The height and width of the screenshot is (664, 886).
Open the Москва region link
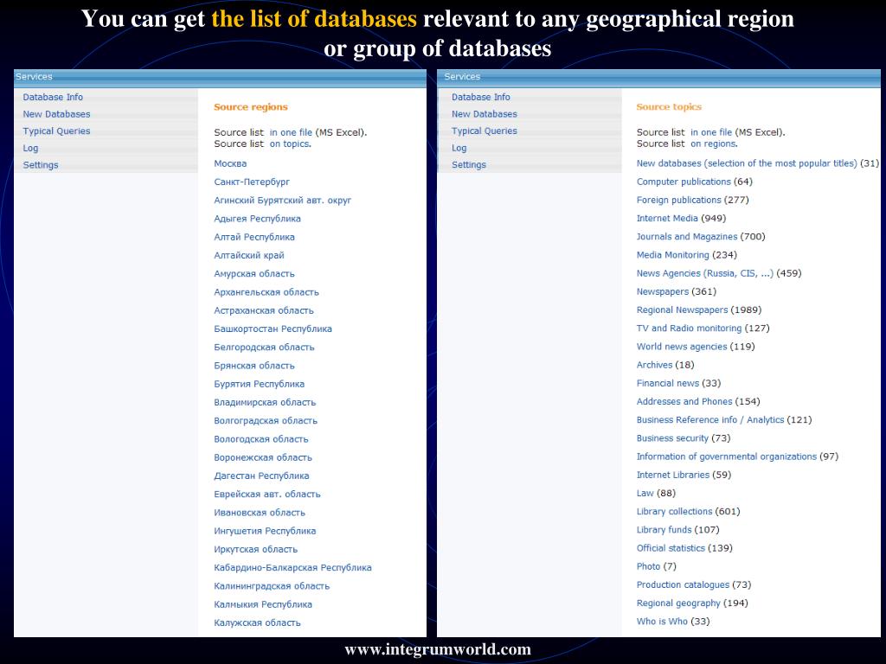[230, 163]
